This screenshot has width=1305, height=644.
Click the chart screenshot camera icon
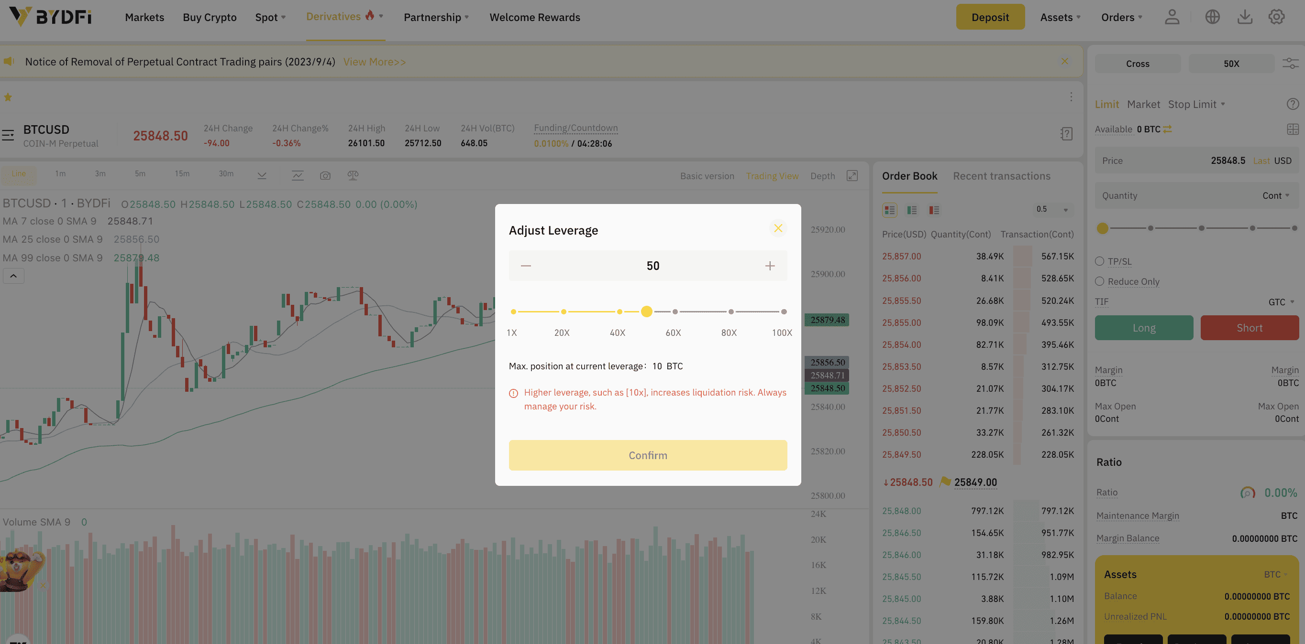[x=325, y=175]
